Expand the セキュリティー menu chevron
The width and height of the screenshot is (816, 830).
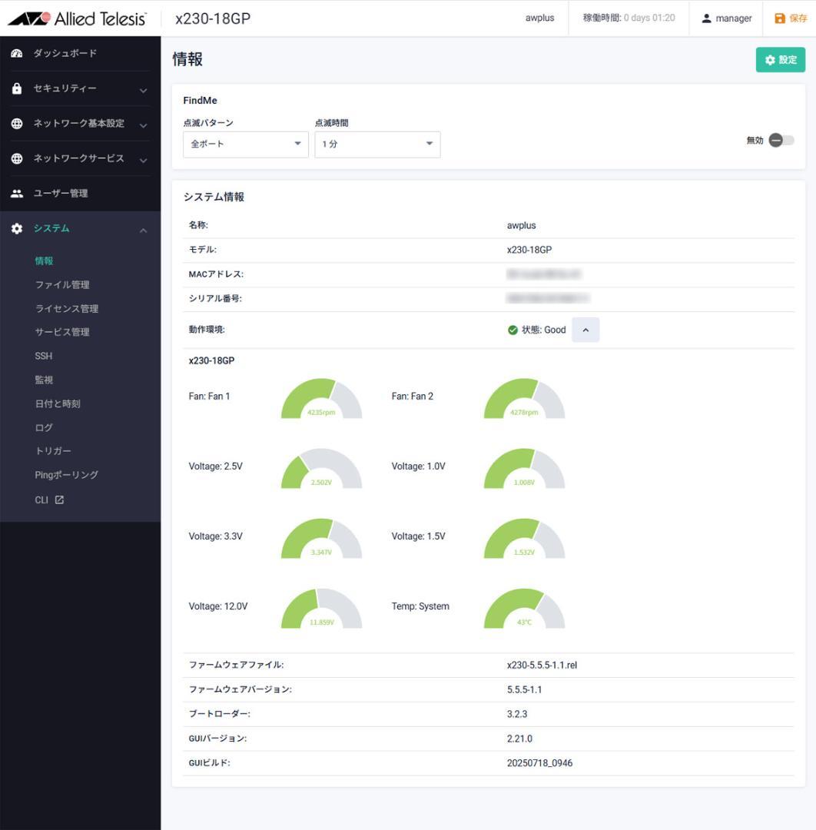(x=143, y=89)
